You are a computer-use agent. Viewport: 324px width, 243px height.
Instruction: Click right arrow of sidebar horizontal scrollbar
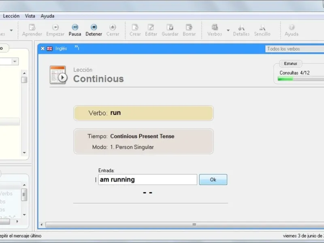click(17, 222)
